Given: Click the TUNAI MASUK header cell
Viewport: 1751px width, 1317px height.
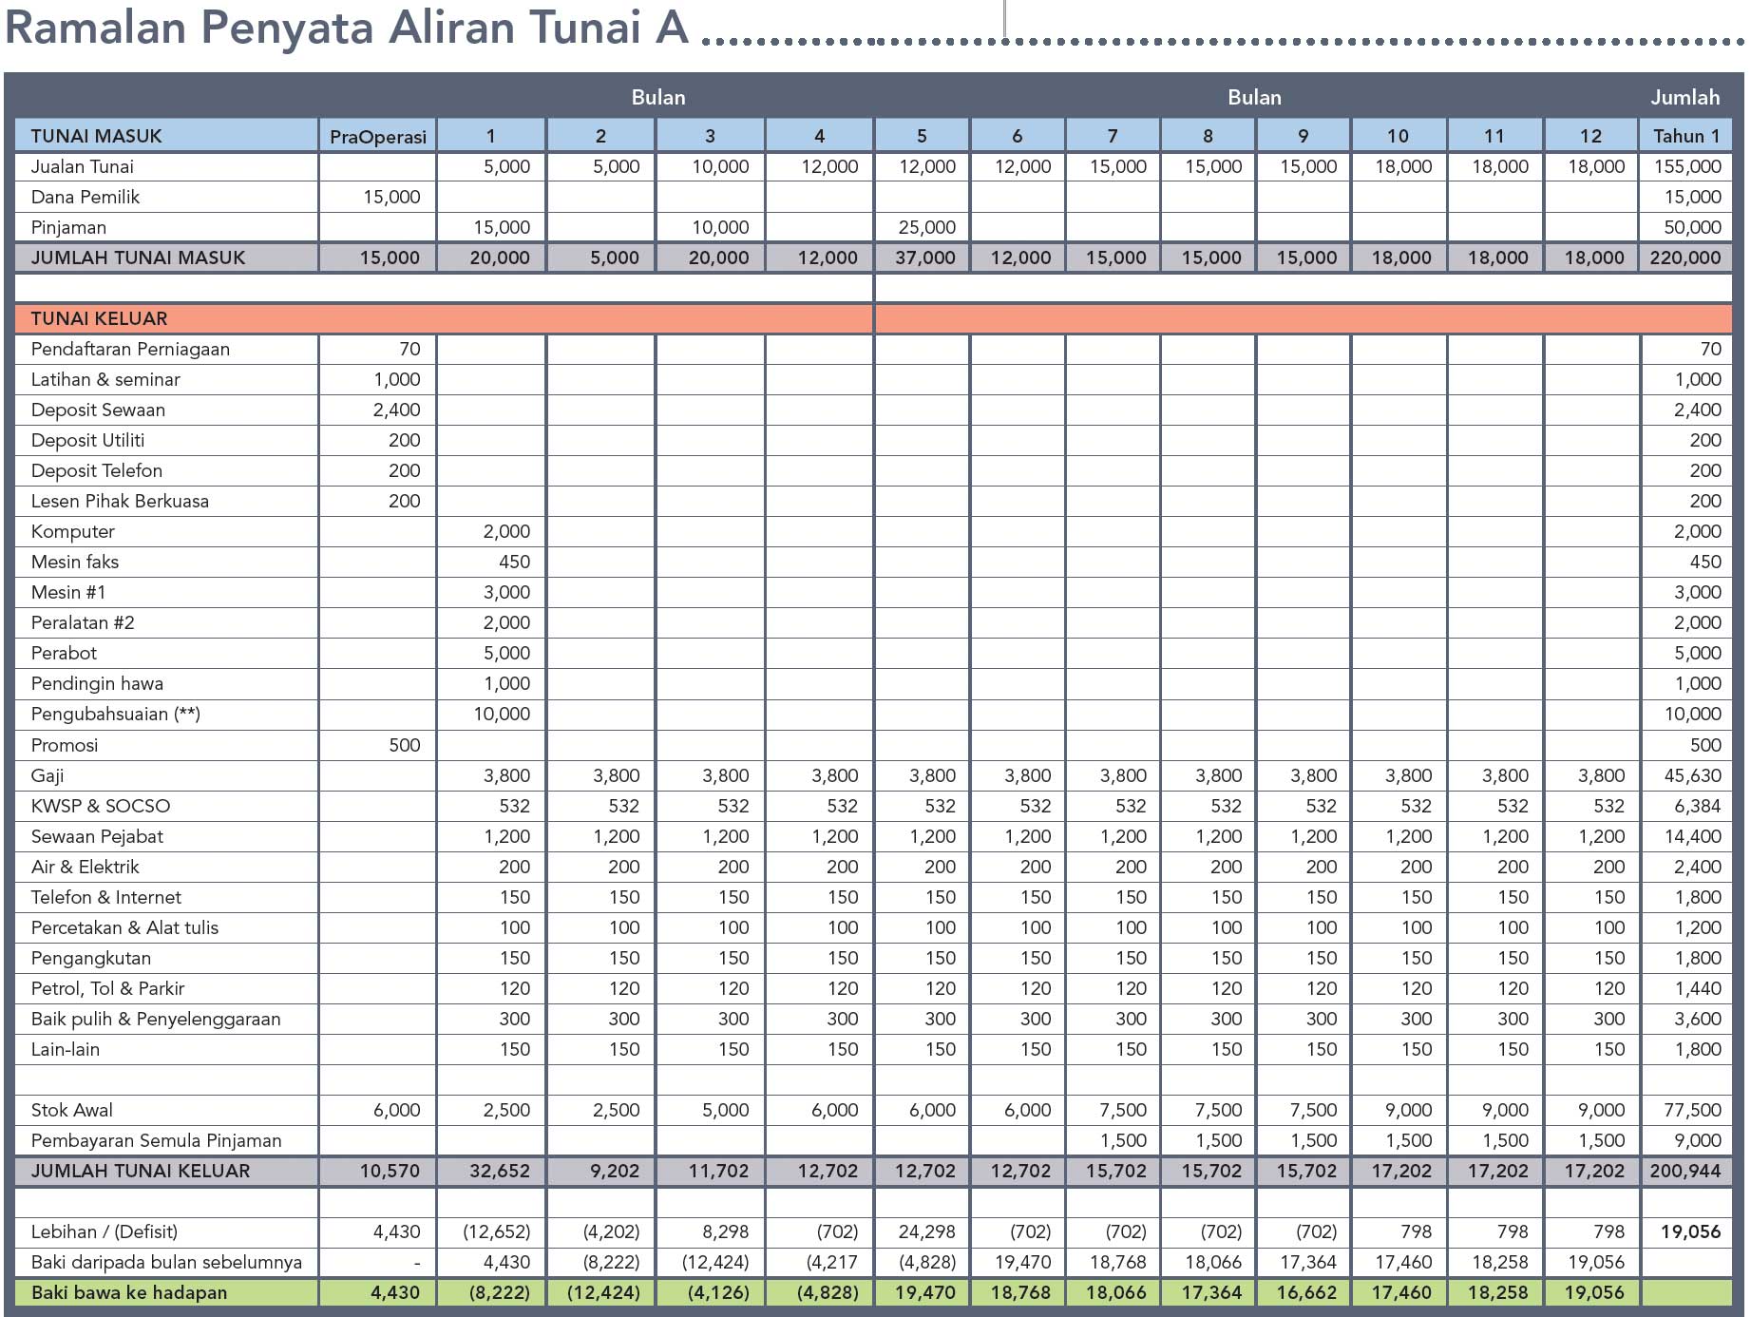Looking at the screenshot, I should (x=166, y=136).
